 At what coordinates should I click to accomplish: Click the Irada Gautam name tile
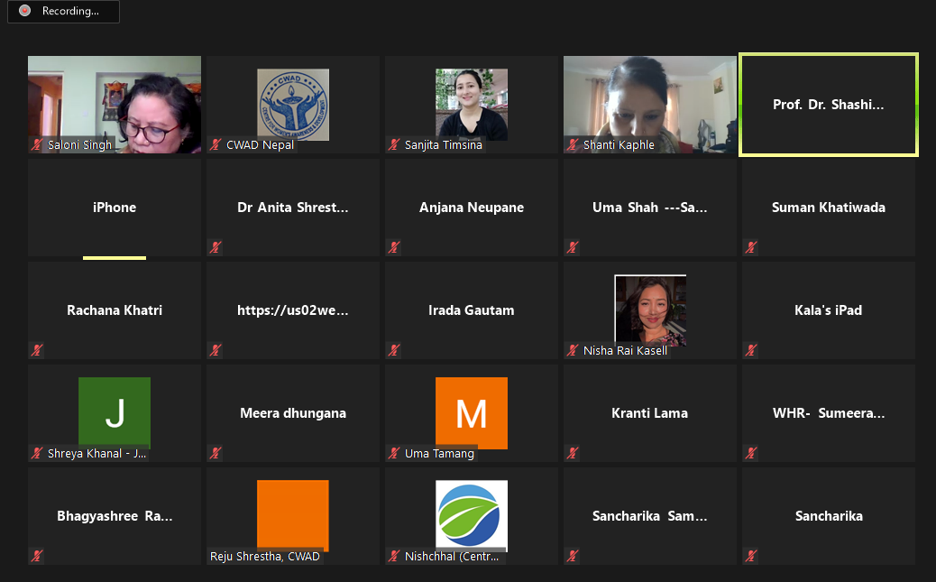[471, 310]
